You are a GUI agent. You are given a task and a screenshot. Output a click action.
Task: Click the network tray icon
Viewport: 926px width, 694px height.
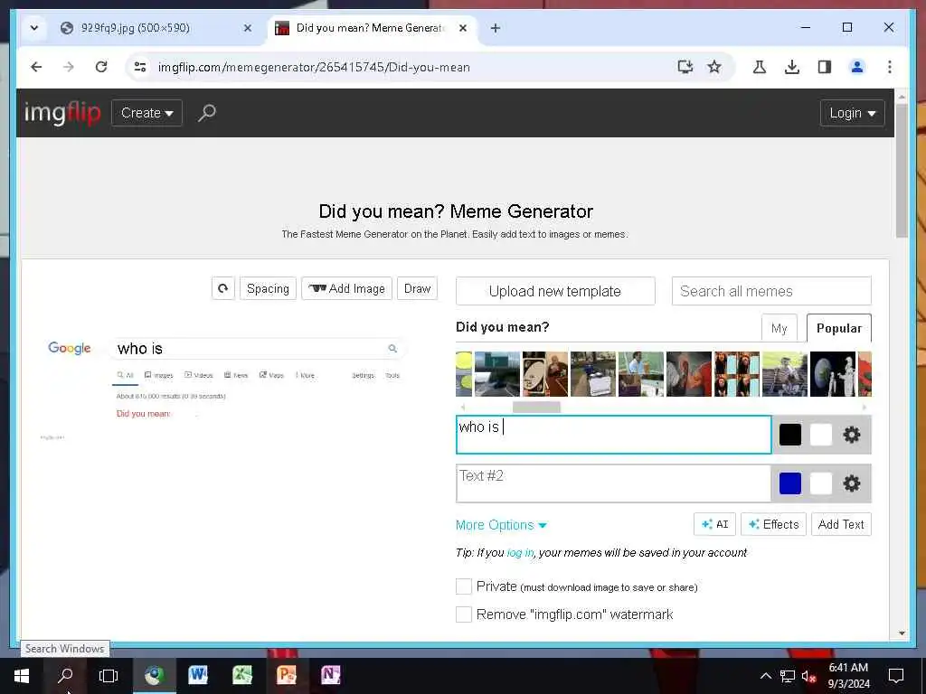click(788, 676)
